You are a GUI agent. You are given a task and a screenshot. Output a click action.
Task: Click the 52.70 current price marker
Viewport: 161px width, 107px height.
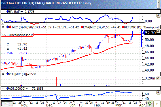tap(150, 33)
